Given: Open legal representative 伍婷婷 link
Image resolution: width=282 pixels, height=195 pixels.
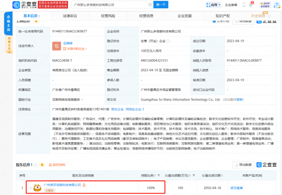Looking at the screenshot, I should coord(68,43).
